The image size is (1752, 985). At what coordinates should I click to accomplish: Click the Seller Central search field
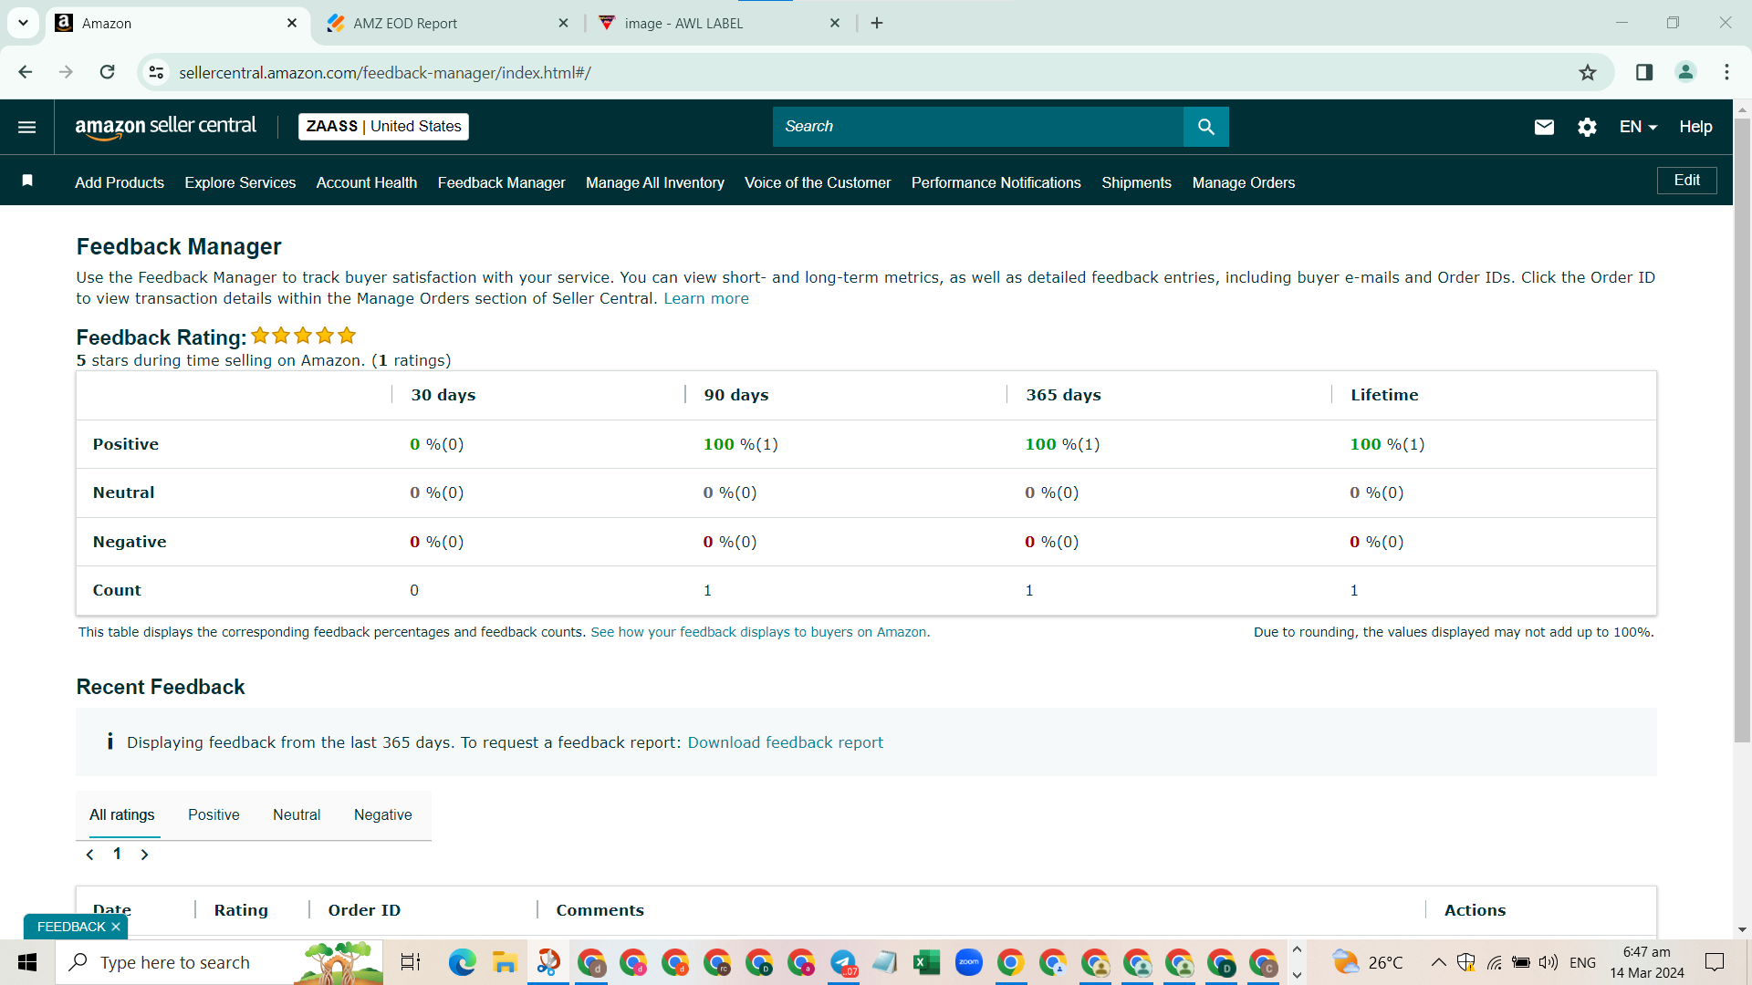click(978, 127)
